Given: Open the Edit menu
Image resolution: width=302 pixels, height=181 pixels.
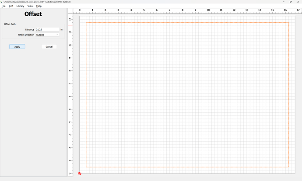Looking at the screenshot, I should (x=11, y=6).
